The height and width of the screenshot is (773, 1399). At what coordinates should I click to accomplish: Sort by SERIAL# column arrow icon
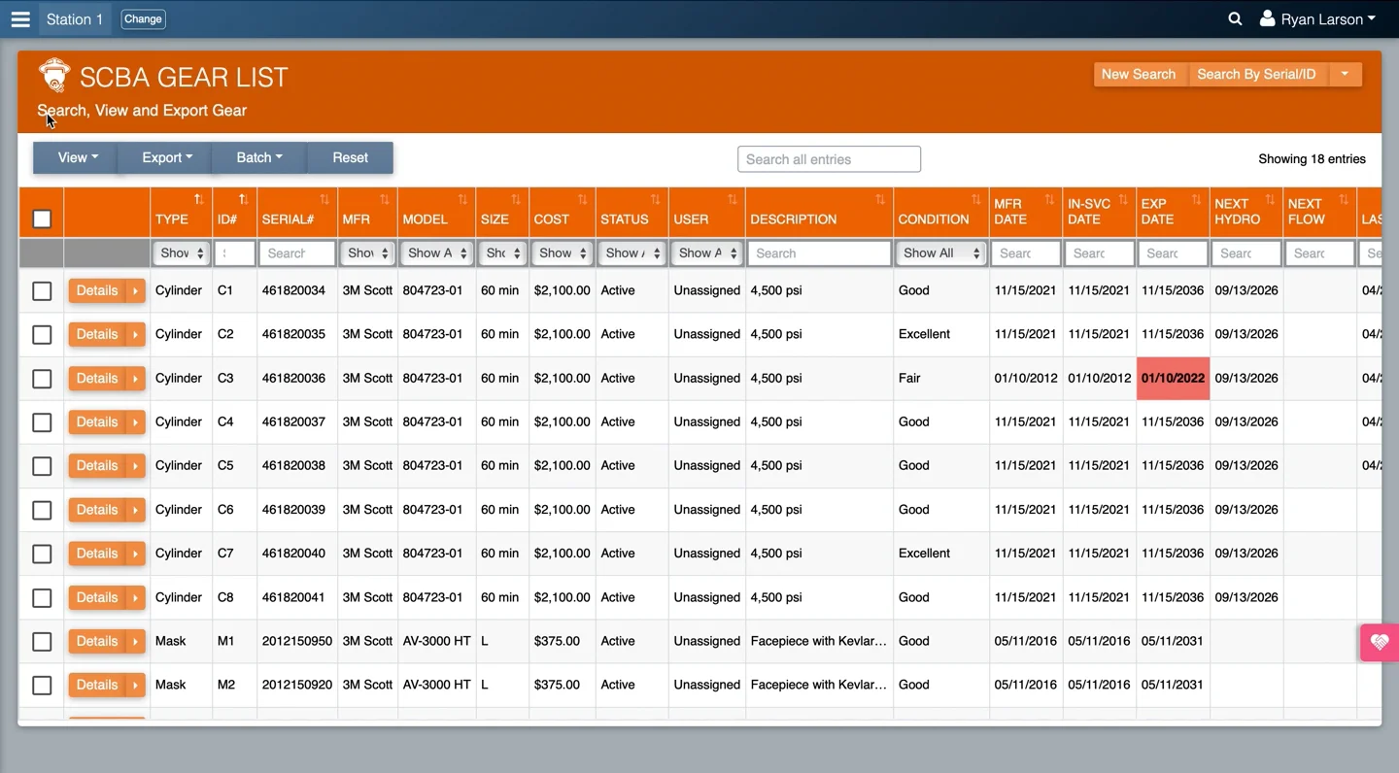pyautogui.click(x=324, y=199)
